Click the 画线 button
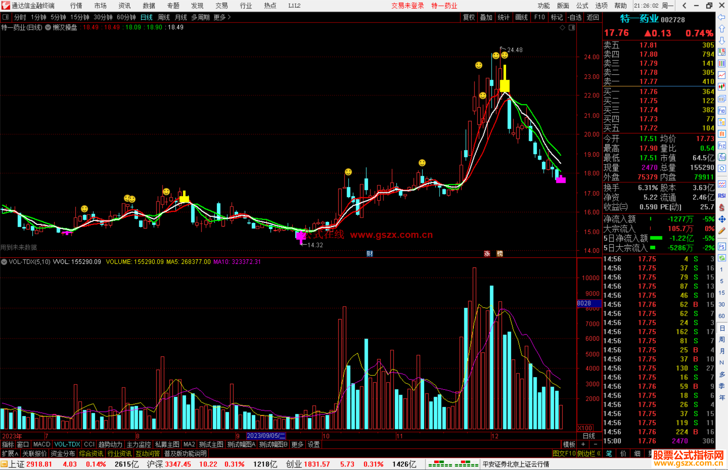 (521, 17)
